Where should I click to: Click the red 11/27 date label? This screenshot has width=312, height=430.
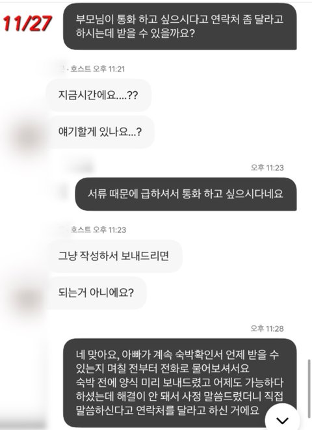coord(27,23)
